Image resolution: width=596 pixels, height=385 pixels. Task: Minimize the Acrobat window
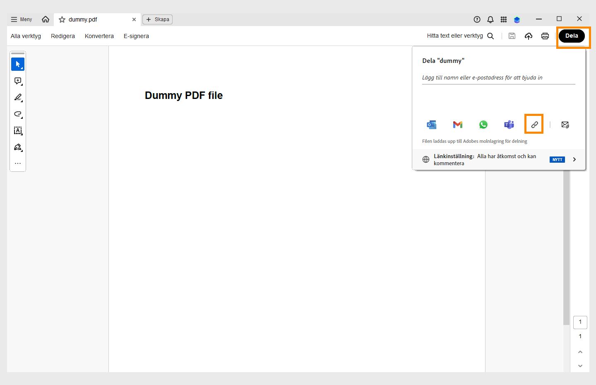pyautogui.click(x=539, y=19)
